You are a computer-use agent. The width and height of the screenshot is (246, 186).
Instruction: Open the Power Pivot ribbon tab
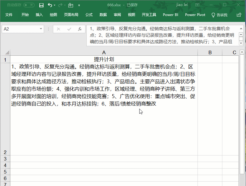195,15
